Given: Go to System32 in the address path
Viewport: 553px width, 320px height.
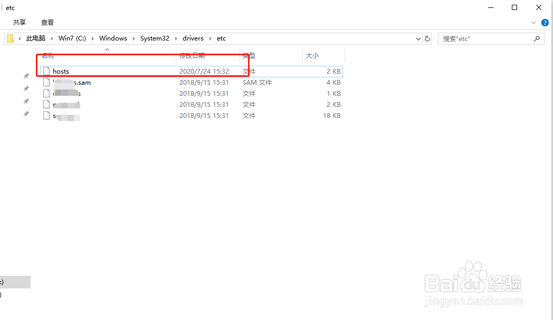Looking at the screenshot, I should click(155, 38).
